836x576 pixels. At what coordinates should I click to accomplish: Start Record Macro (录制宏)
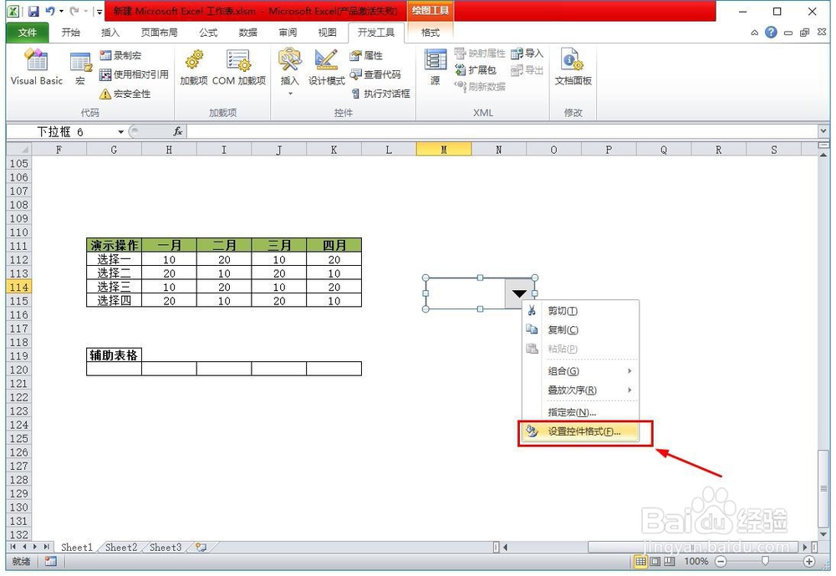tap(120, 55)
